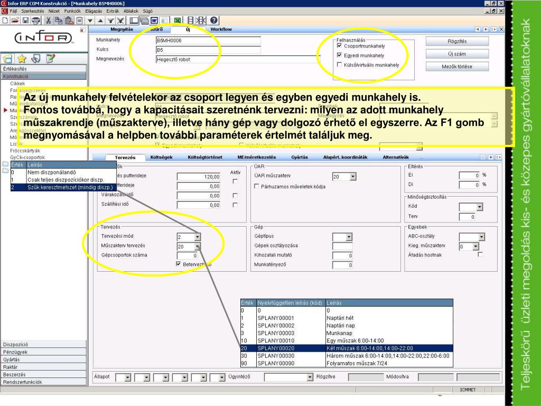Image resolution: width=541 pixels, height=406 pixels.
Task: Click the green Excel export icon
Action: 178,21
